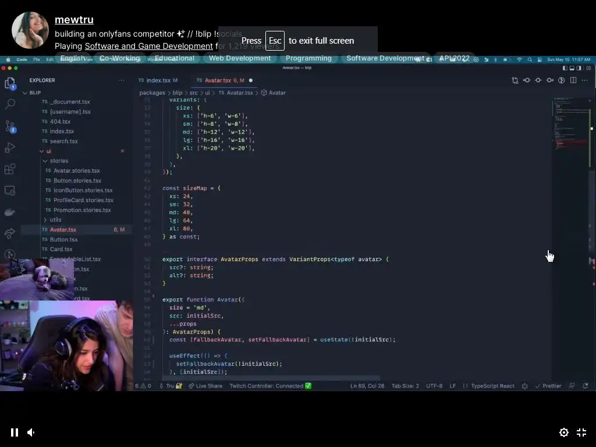Pause the stream playback
This screenshot has height=447, width=596.
tap(15, 432)
